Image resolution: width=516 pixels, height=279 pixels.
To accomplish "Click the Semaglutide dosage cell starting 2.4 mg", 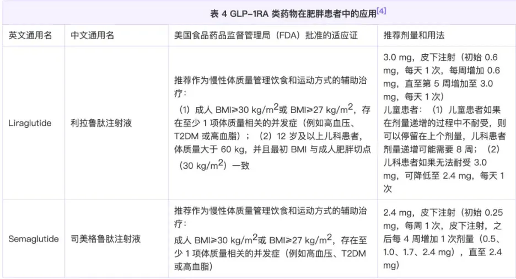I will click(x=443, y=239).
